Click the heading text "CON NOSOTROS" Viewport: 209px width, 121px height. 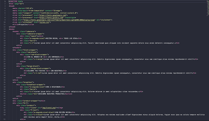[56, 71]
